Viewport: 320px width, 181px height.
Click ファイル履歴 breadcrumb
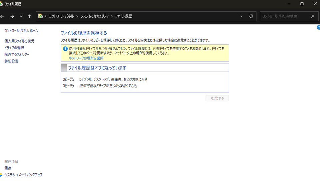(x=123, y=16)
